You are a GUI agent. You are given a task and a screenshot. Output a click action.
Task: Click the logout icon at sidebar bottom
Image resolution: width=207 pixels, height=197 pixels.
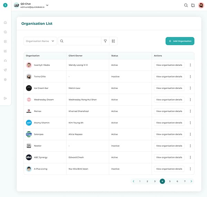[5, 98]
